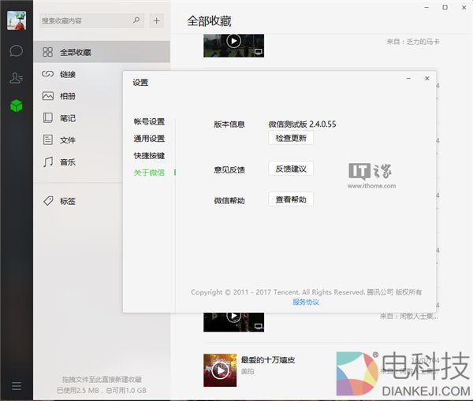
Task: Click the 反馈建议 button
Action: pos(291,169)
